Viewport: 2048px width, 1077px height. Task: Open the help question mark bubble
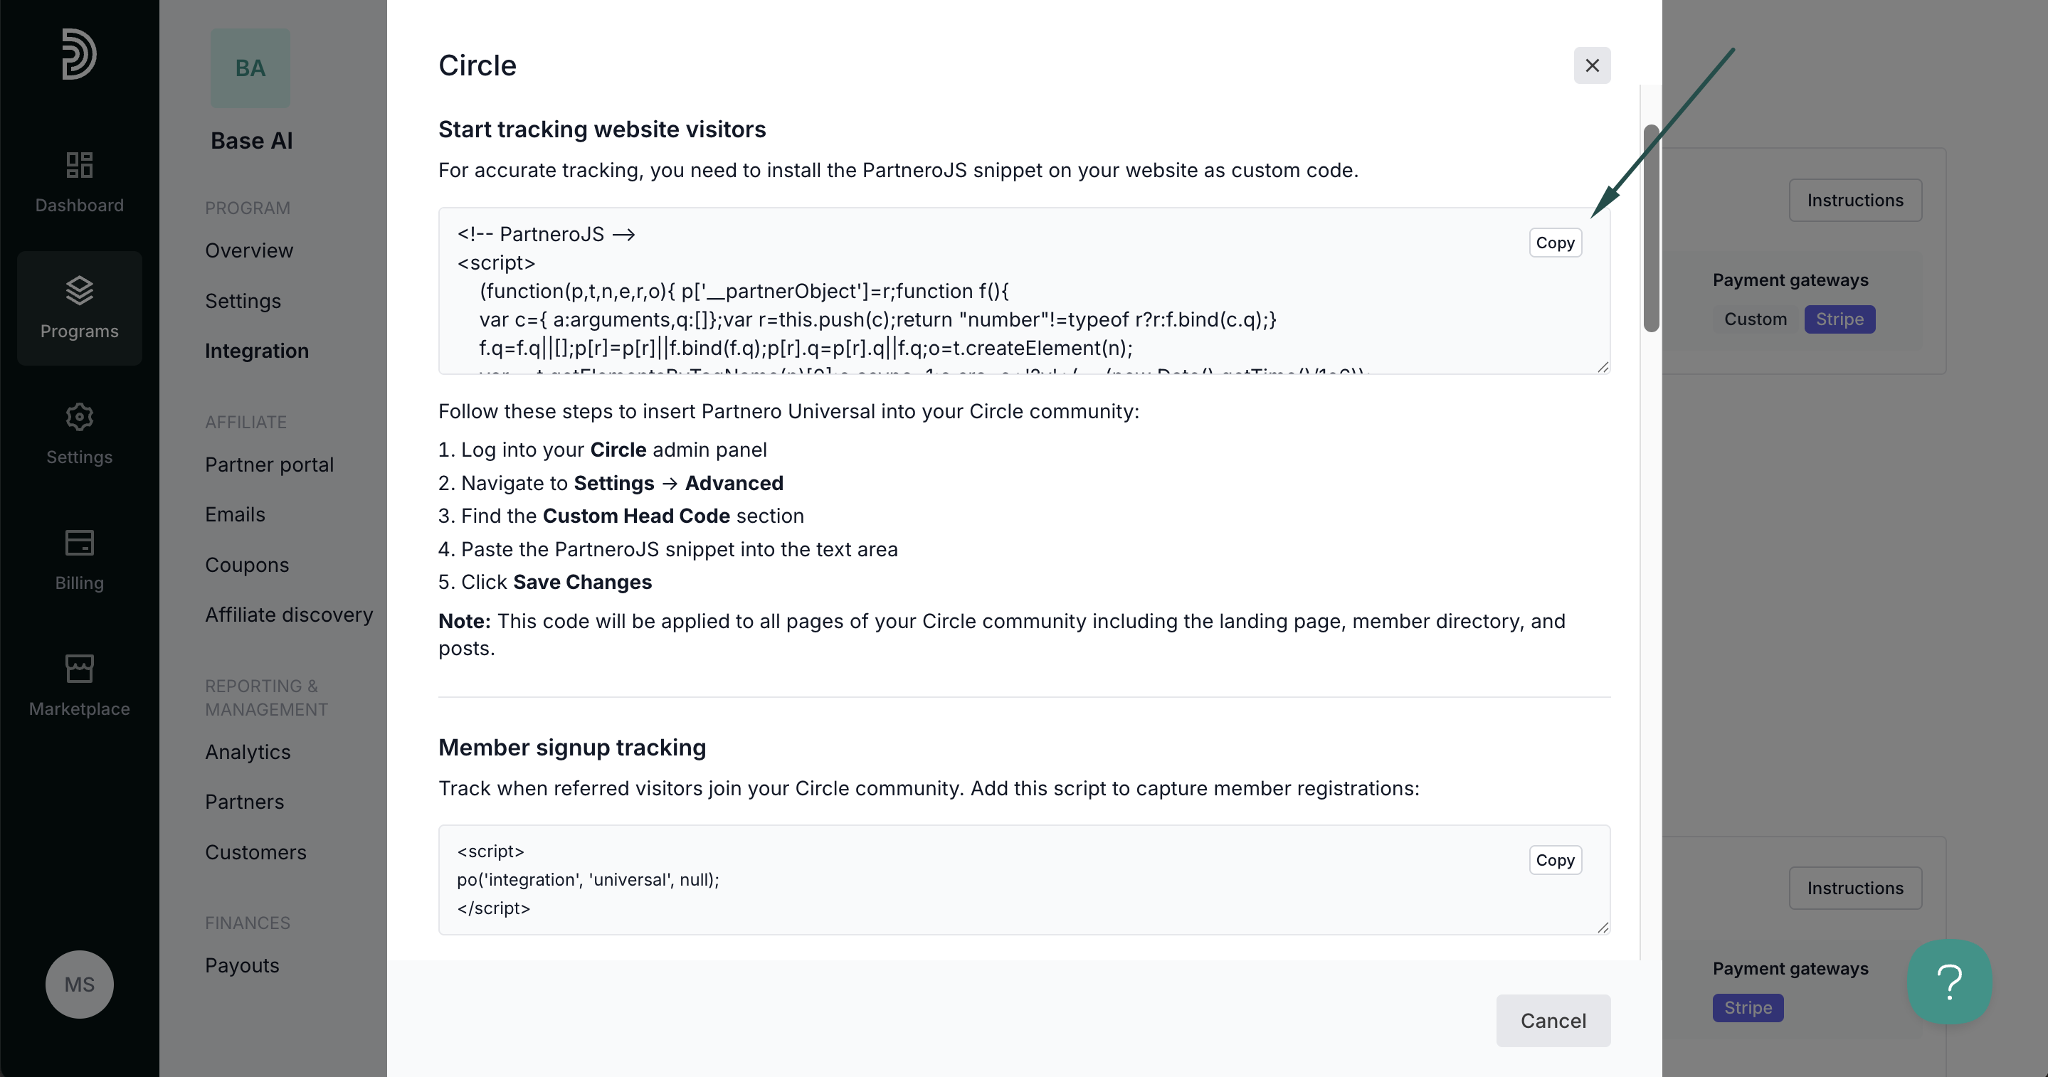1949,982
